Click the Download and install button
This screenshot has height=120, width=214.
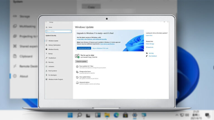(84, 48)
